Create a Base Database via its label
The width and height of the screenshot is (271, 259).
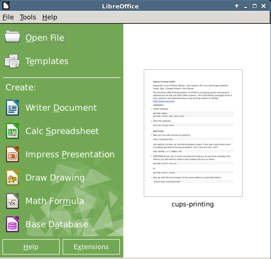pyautogui.click(x=57, y=224)
